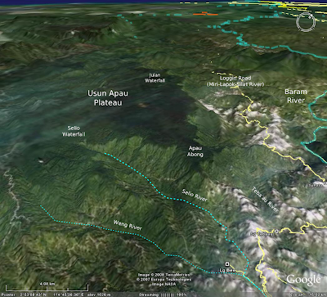327x297 pixels.
Task: Click the scale bar legend
Action: [47, 287]
